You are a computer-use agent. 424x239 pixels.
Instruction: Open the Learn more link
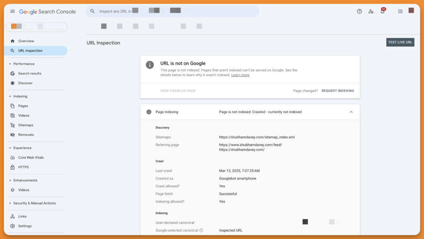(x=240, y=75)
